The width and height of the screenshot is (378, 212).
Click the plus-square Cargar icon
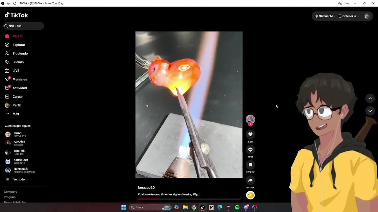pyautogui.click(x=7, y=97)
